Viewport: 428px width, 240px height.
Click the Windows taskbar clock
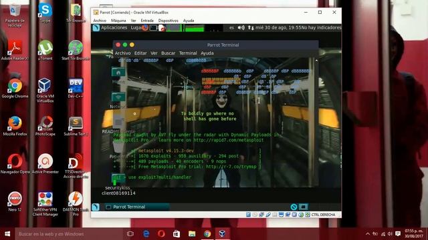click(x=414, y=234)
